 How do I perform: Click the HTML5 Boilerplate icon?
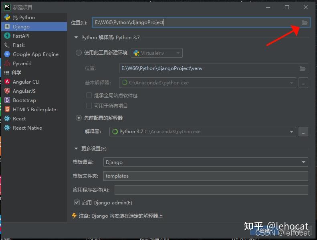tap(7, 110)
